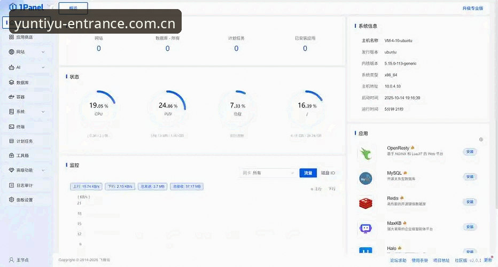Open the 数据库 database stack icon
The image size is (498, 267).
(x=11, y=83)
